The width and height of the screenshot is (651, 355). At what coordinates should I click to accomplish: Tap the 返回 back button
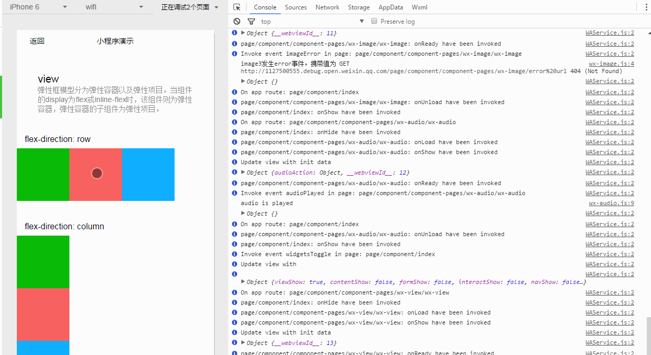[37, 41]
